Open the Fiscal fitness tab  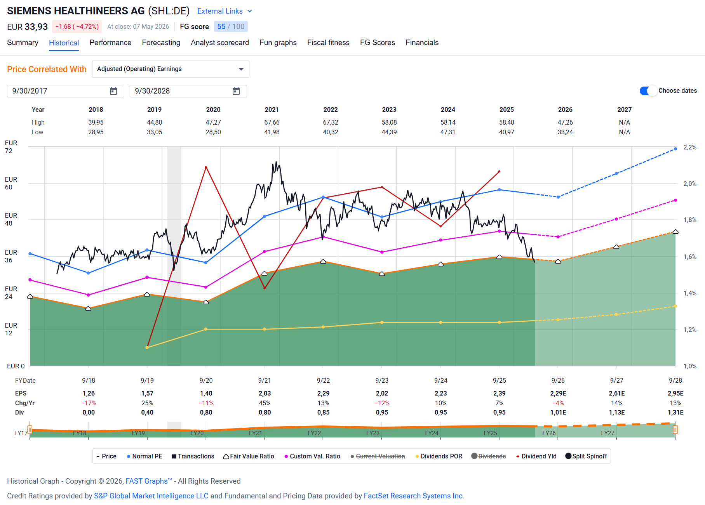click(328, 42)
